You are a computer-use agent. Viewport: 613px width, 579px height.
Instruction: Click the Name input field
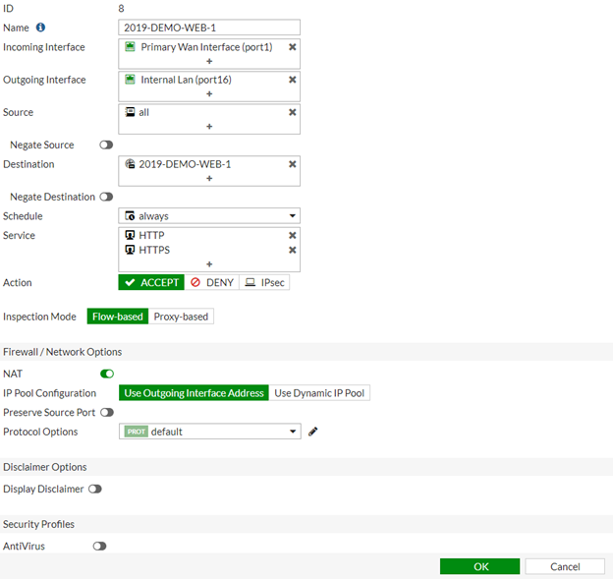tap(209, 28)
